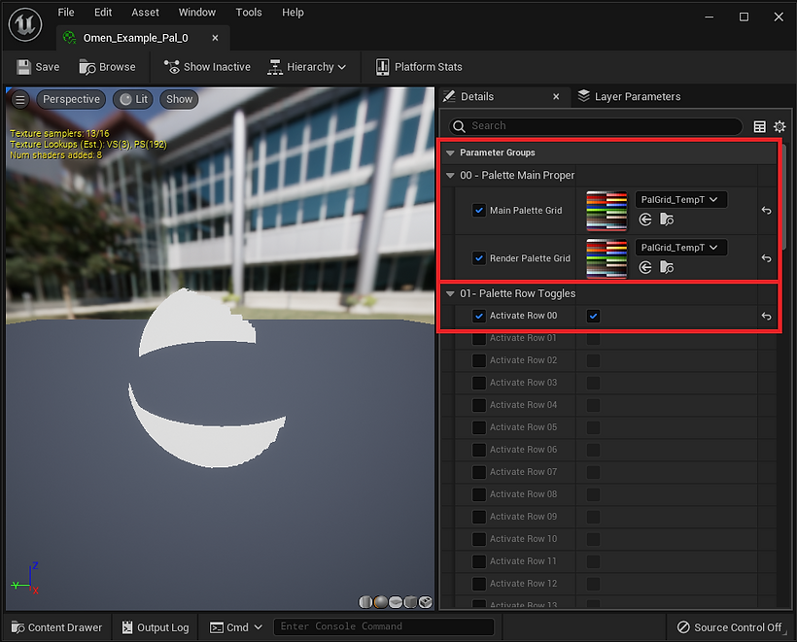This screenshot has height=642, width=797.
Task: Enable Activate Row 12 override checkbox
Action: click(479, 584)
